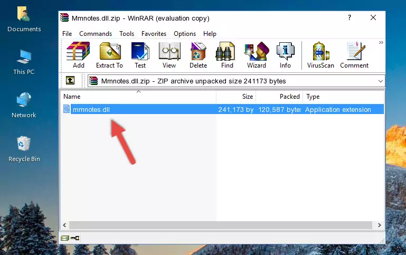Click the Extract To toolbar icon

pyautogui.click(x=109, y=55)
